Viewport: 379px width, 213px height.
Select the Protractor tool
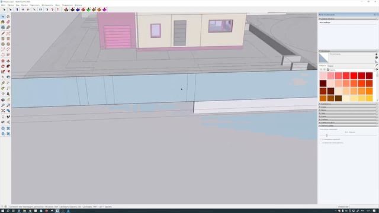click(x=3, y=88)
